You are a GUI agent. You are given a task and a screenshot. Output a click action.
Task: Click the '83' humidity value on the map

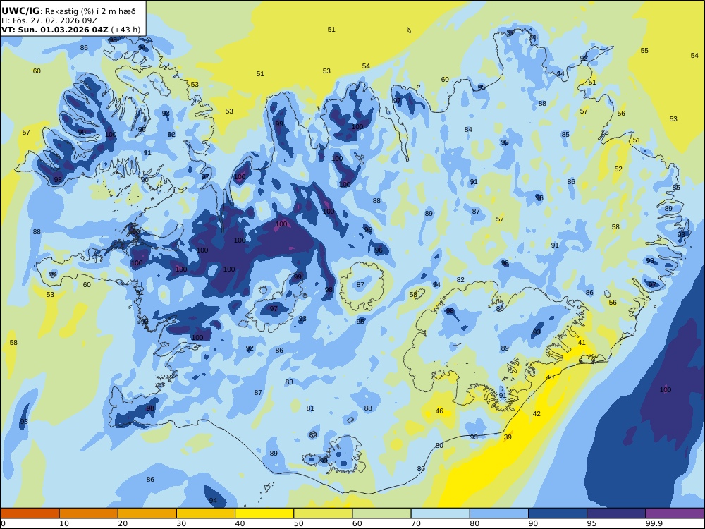pos(289,382)
